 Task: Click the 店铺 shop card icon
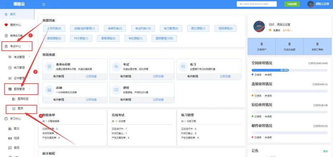click(x=49, y=90)
